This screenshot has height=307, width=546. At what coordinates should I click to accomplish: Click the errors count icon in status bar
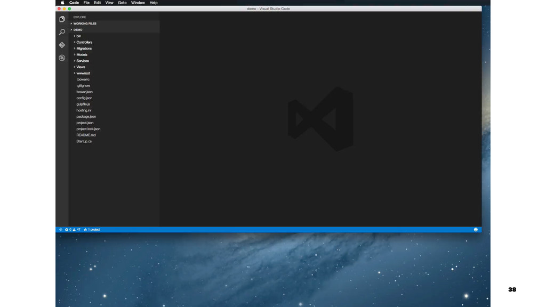click(68, 229)
